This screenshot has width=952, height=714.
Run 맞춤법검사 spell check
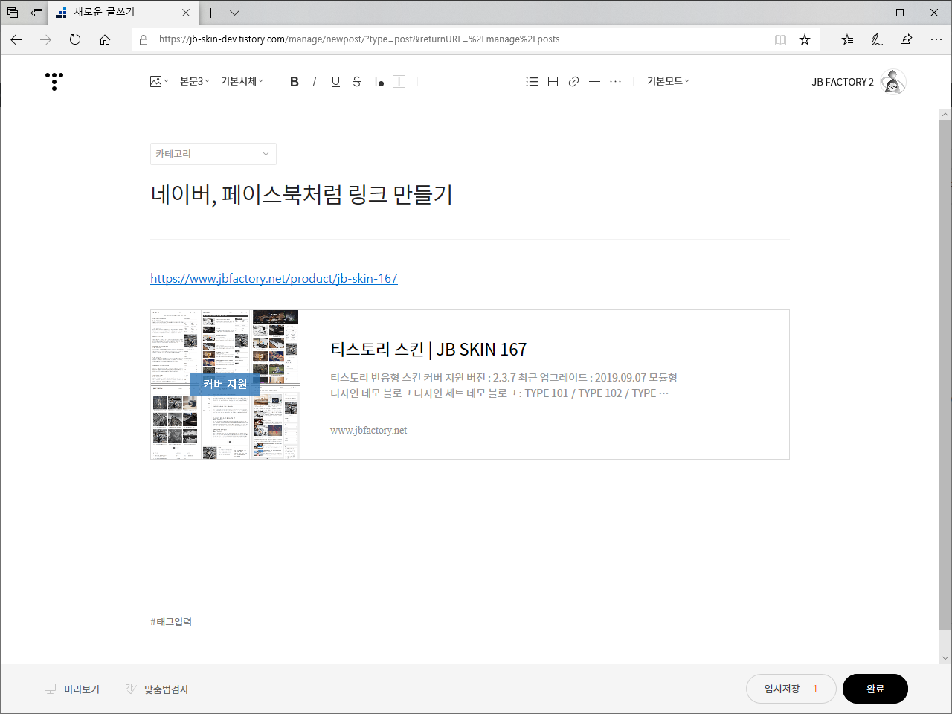(x=157, y=689)
